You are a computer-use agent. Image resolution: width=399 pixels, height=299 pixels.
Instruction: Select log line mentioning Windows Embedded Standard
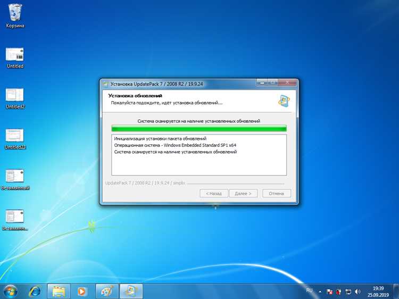[x=175, y=145]
